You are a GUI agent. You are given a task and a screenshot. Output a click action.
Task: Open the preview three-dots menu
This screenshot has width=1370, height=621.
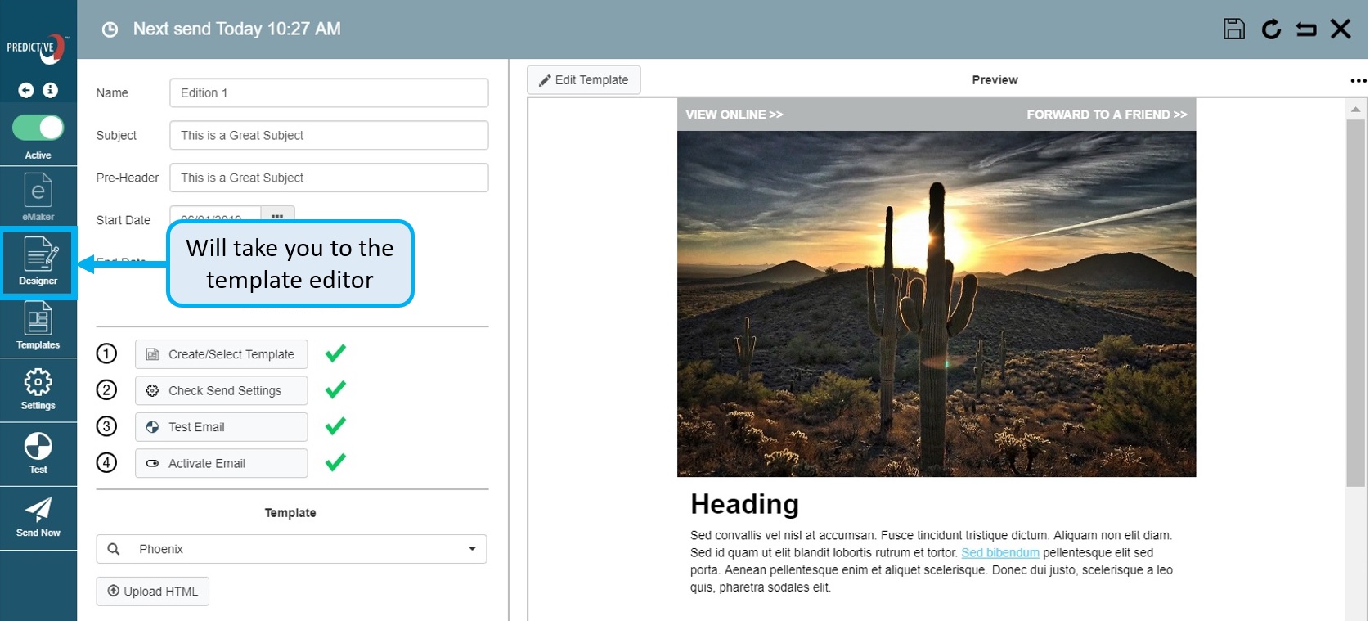tap(1358, 80)
